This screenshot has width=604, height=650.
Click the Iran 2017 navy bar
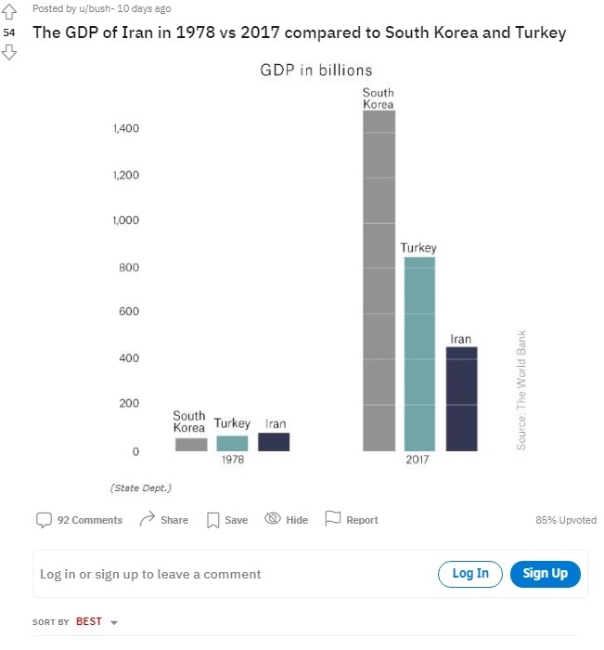[x=461, y=399]
